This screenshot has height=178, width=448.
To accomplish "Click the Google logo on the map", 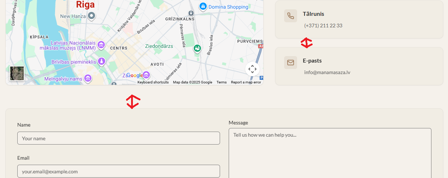I will click(x=135, y=75).
